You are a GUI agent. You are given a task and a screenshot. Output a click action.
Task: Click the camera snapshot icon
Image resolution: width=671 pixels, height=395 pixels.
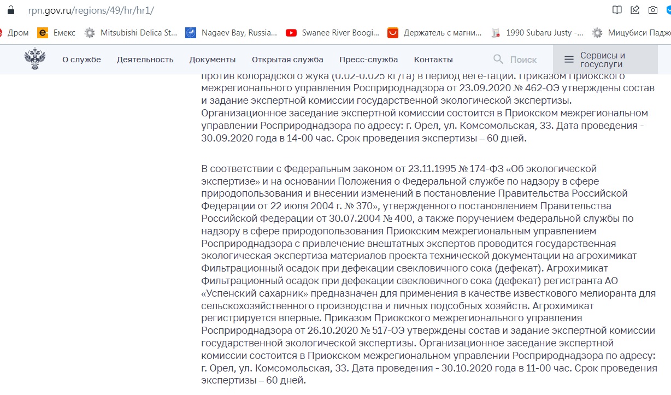click(652, 10)
